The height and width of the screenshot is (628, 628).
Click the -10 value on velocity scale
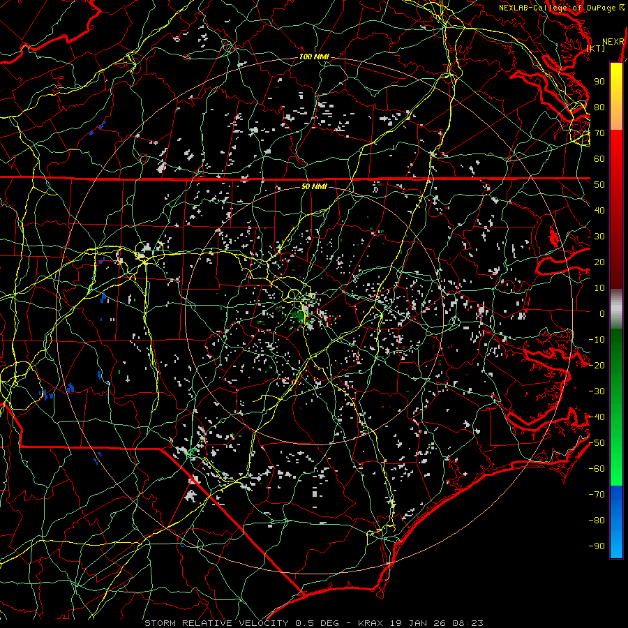[x=597, y=340]
